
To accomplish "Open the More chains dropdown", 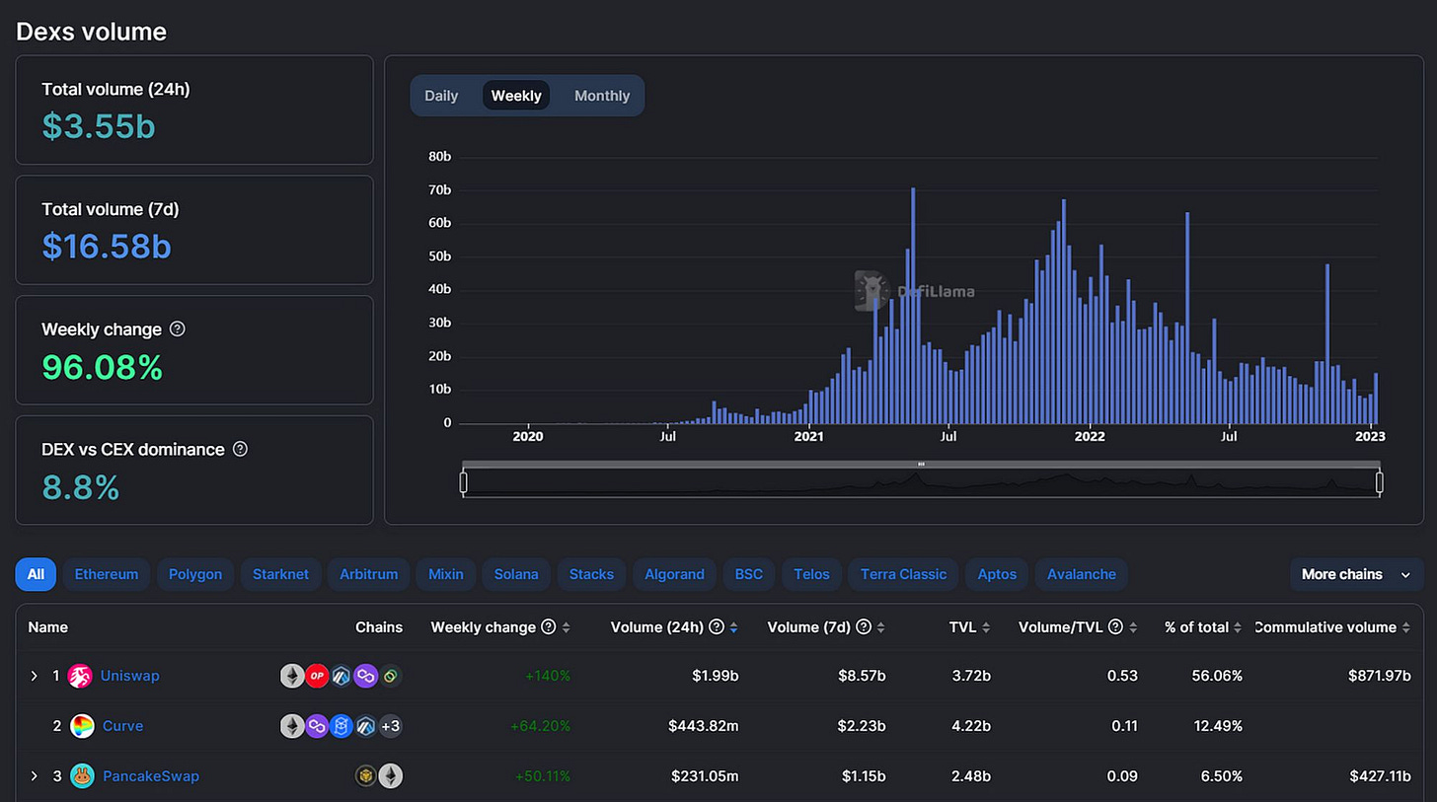I will [x=1356, y=574].
